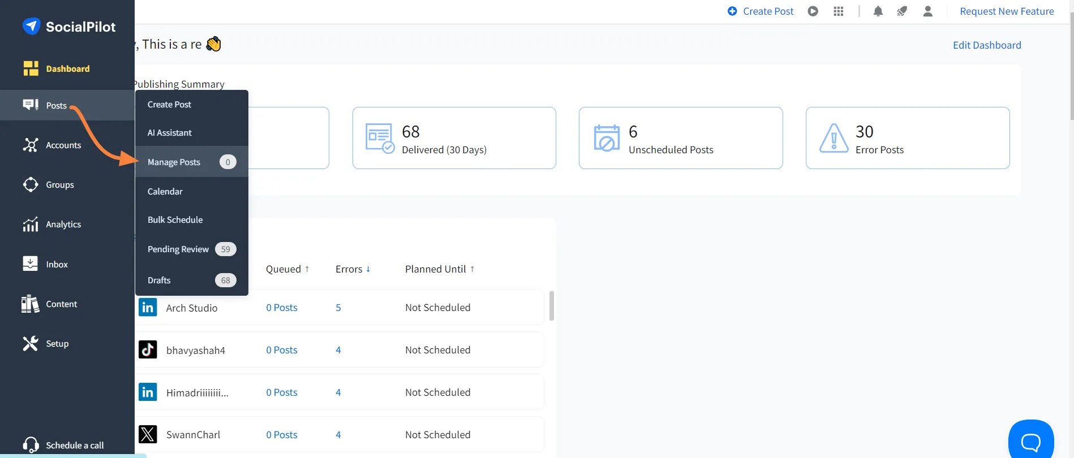Open the 30 Error Posts card

tap(908, 138)
